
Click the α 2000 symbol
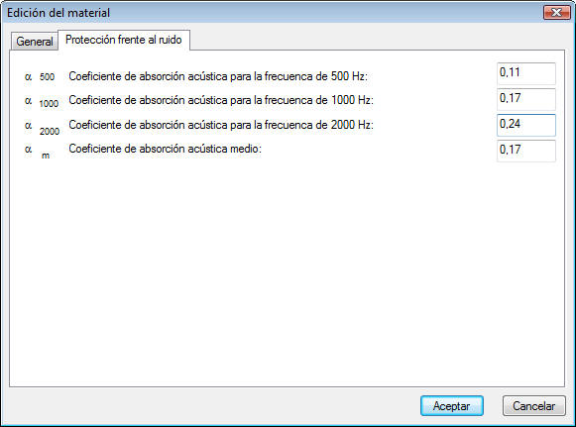42,128
